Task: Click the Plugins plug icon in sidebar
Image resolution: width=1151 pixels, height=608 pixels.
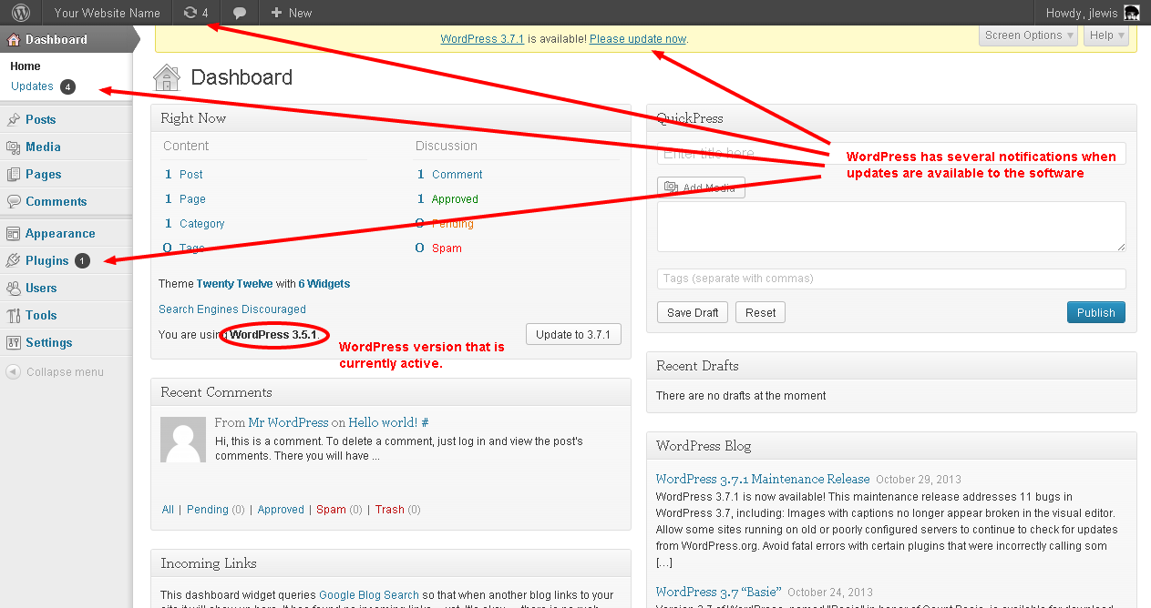Action: [14, 260]
